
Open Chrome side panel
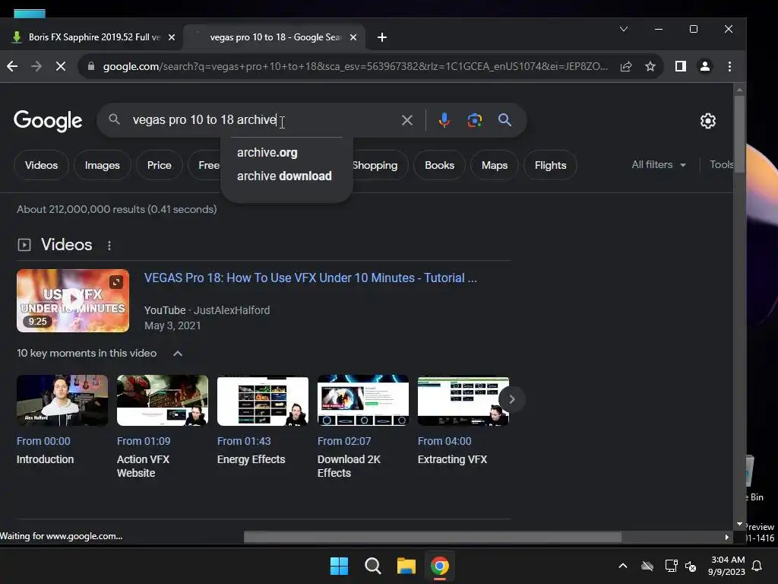[680, 66]
